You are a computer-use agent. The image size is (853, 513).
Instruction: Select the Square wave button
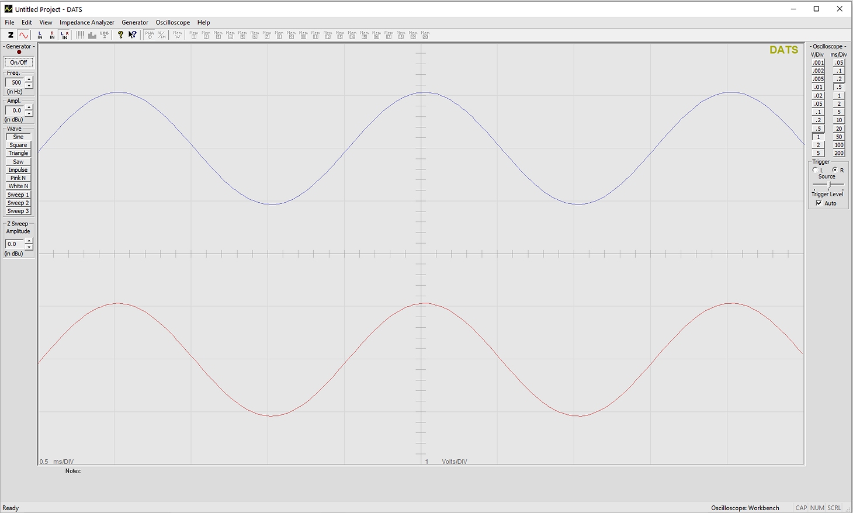pyautogui.click(x=18, y=145)
